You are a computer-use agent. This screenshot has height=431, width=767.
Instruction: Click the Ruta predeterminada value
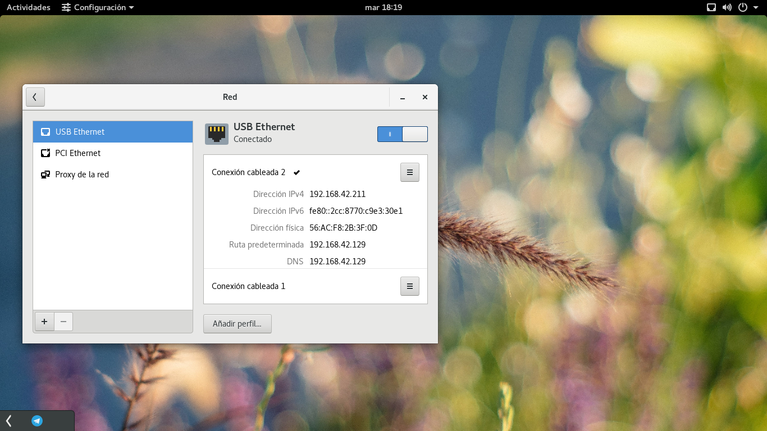pos(337,245)
